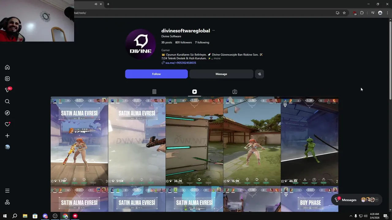Show hidden system tray icons
This screenshot has height=220, width=392.
pyautogui.click(x=351, y=216)
